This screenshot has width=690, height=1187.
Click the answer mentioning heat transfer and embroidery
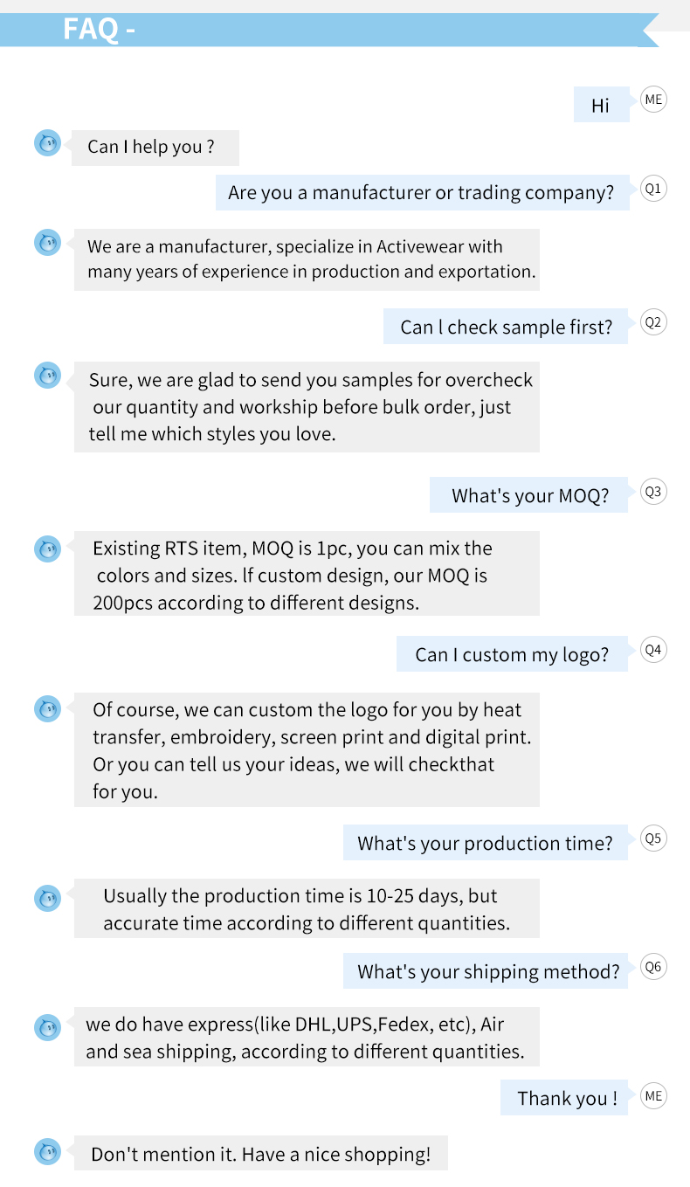coord(306,750)
